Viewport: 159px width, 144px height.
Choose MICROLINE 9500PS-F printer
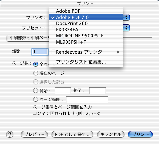(86, 36)
